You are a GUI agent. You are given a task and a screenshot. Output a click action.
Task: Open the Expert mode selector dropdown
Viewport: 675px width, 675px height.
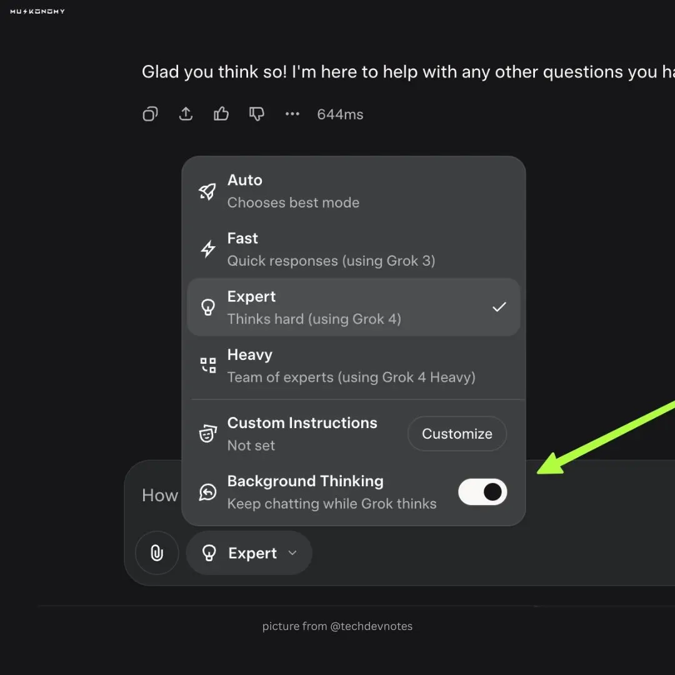(249, 552)
